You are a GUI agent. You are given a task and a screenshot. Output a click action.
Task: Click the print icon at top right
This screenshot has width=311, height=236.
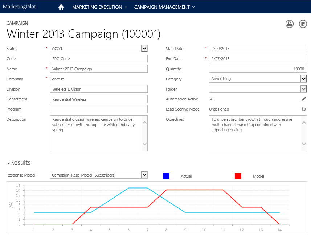(x=290, y=24)
